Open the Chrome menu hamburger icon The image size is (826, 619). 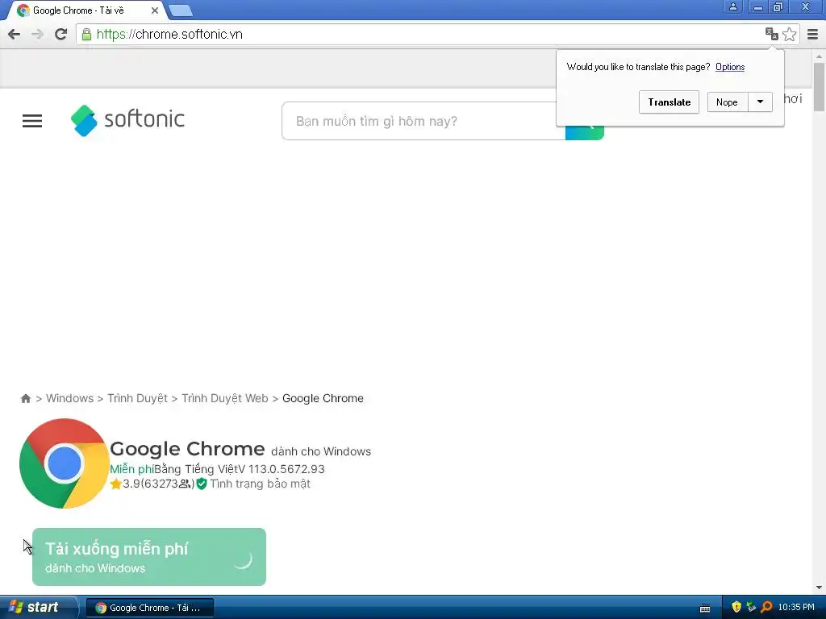(x=813, y=34)
